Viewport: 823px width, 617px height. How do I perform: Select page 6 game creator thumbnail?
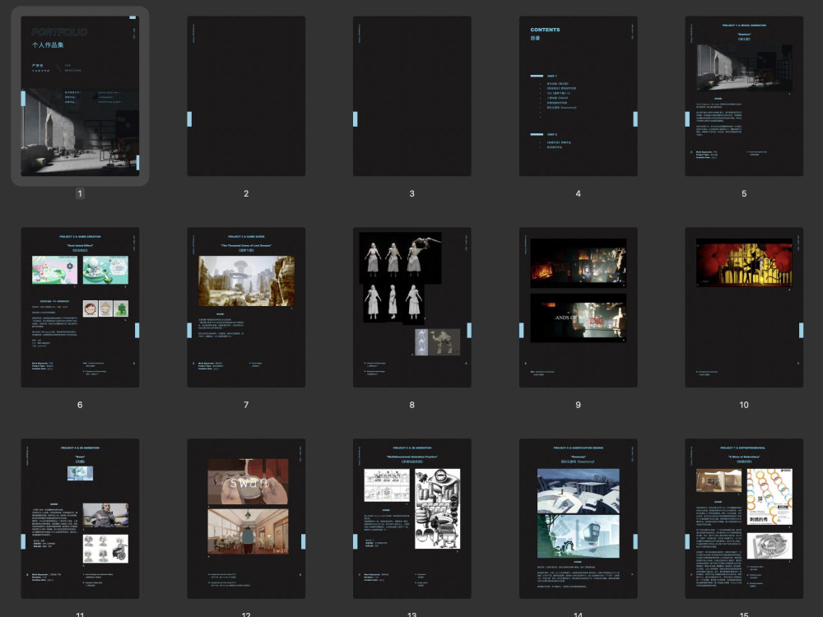point(80,308)
